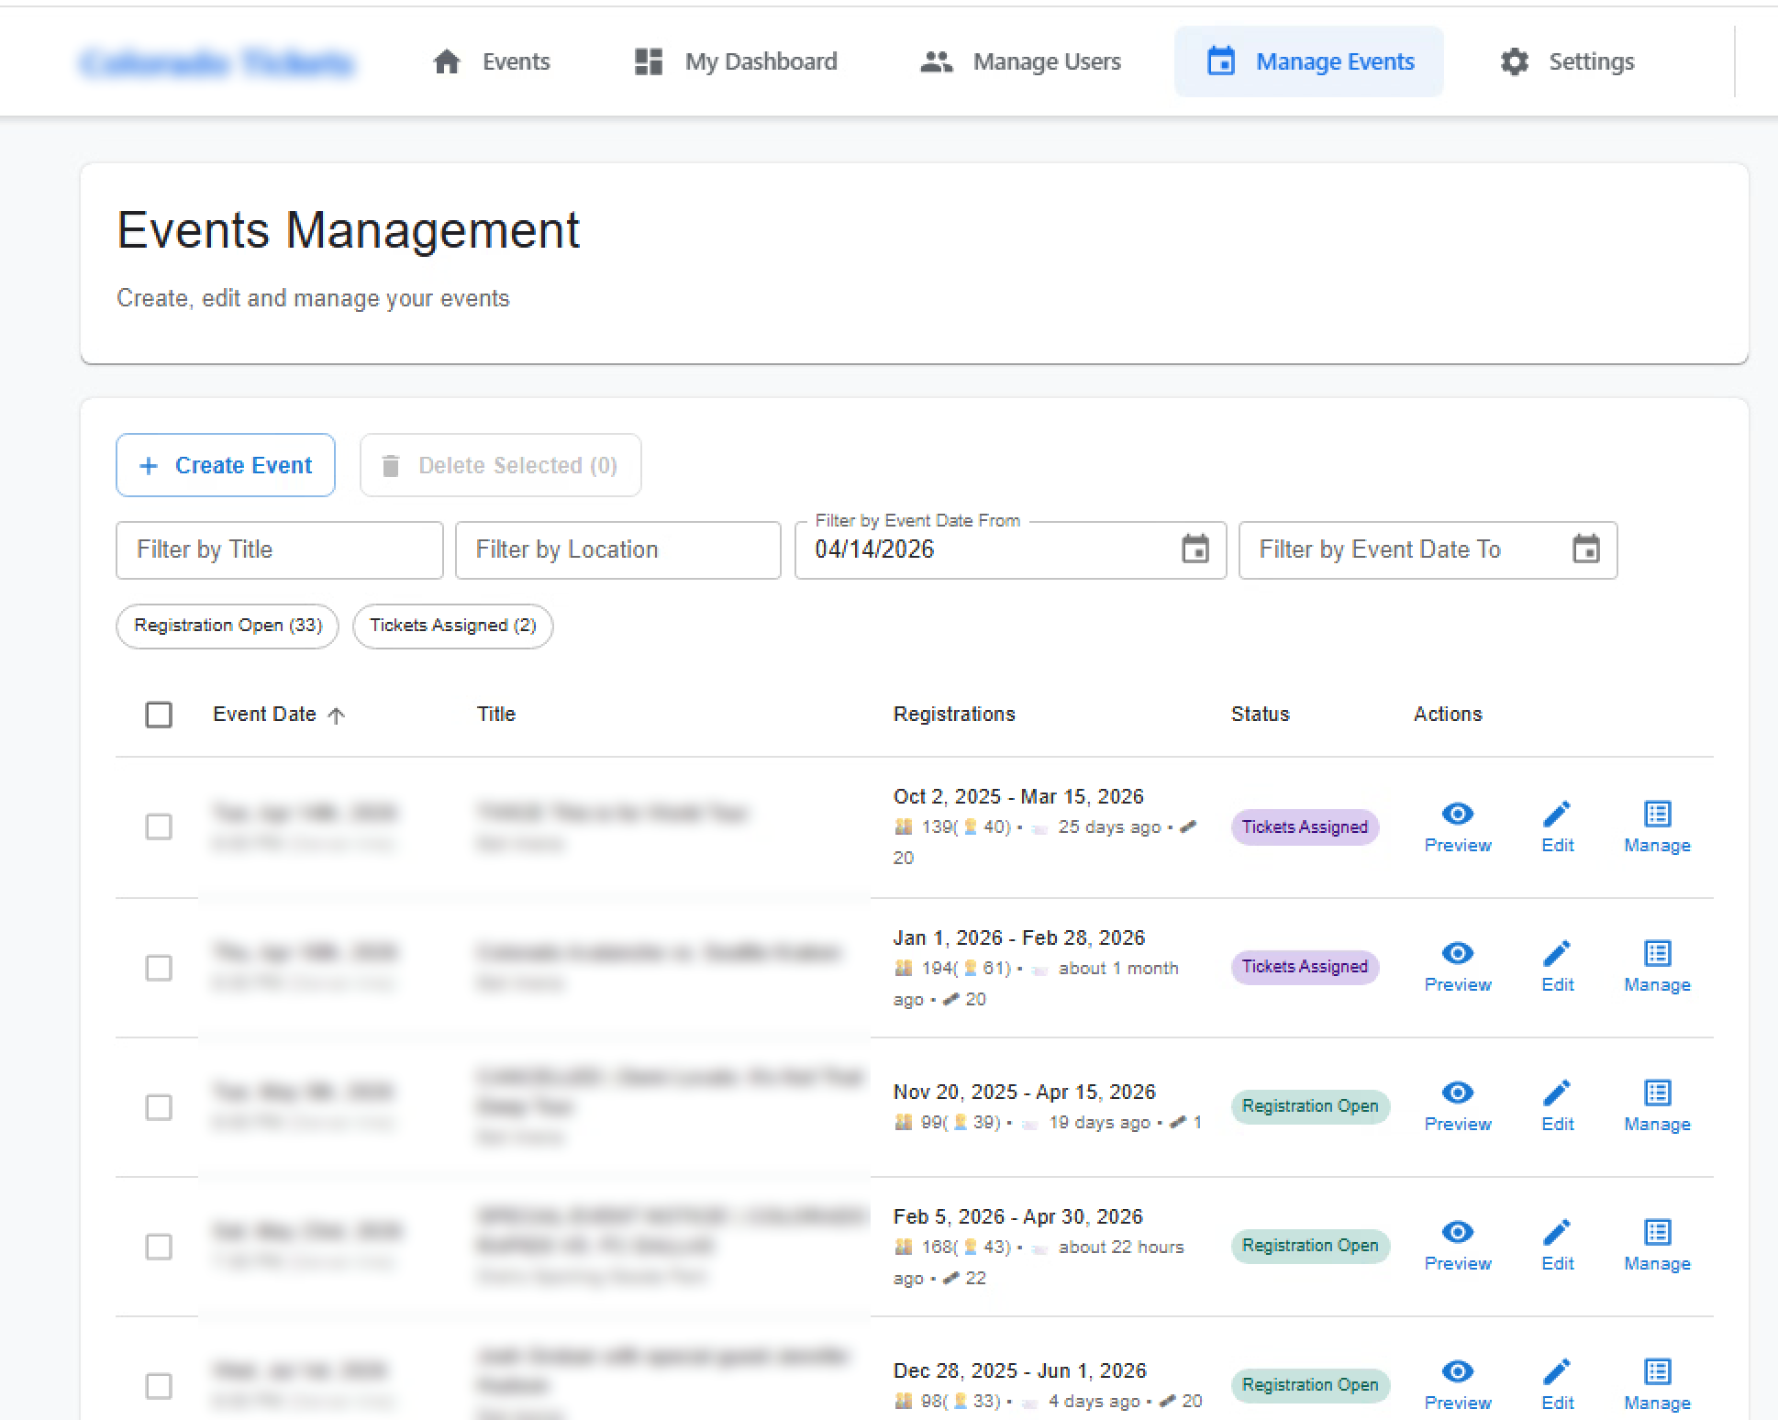Select the checkbox on the third event row
Viewport: 1778px width, 1420px height.
coord(158,1107)
